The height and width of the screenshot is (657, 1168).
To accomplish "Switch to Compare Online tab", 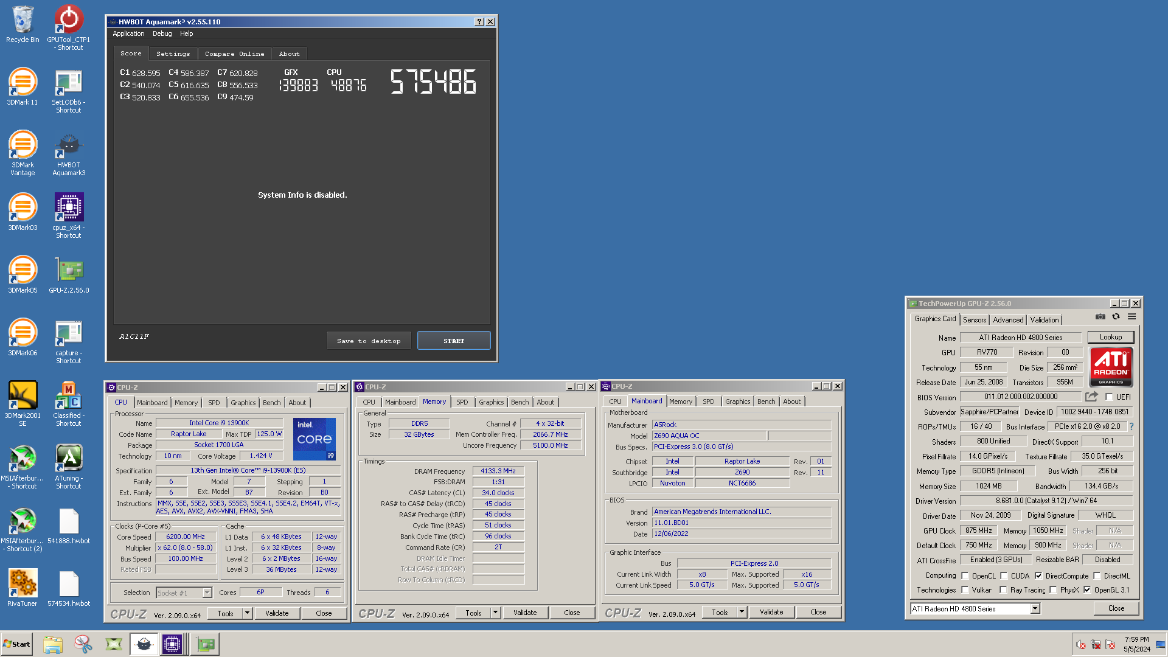I will pos(235,54).
